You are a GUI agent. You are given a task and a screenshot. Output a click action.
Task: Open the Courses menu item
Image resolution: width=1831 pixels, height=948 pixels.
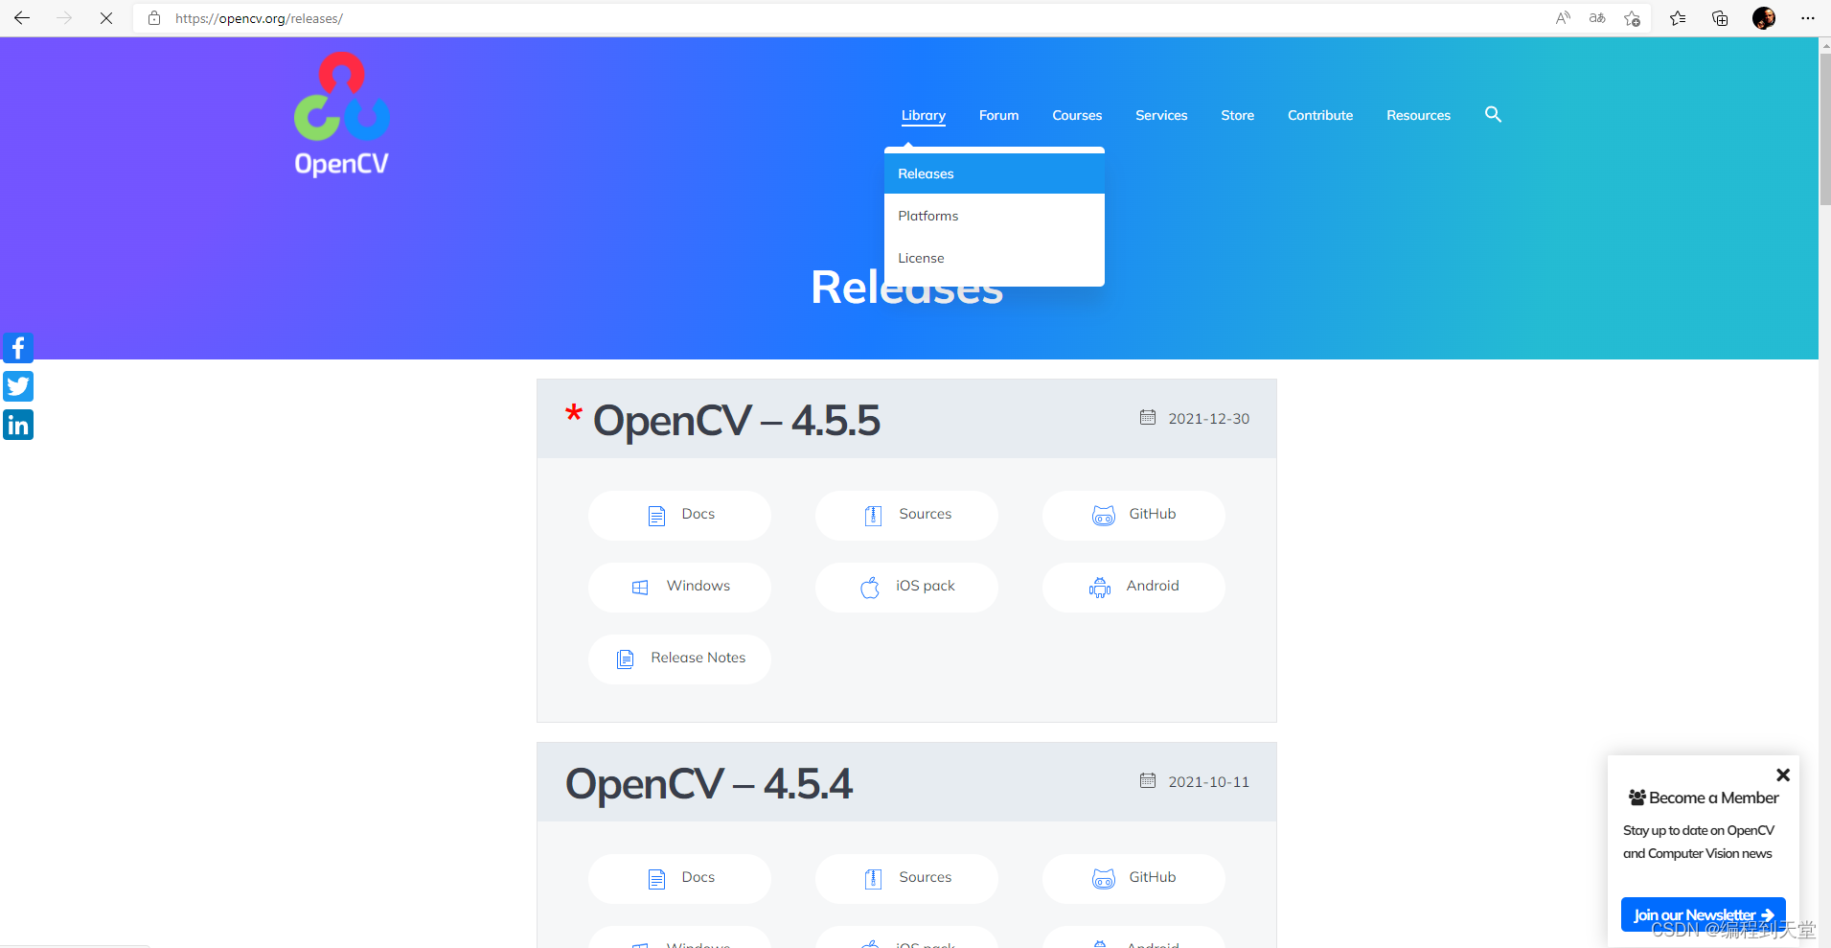coord(1077,115)
